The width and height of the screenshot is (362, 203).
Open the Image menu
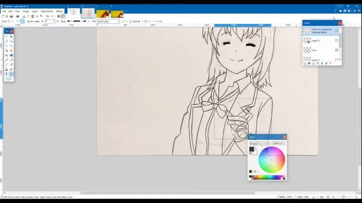[25, 11]
